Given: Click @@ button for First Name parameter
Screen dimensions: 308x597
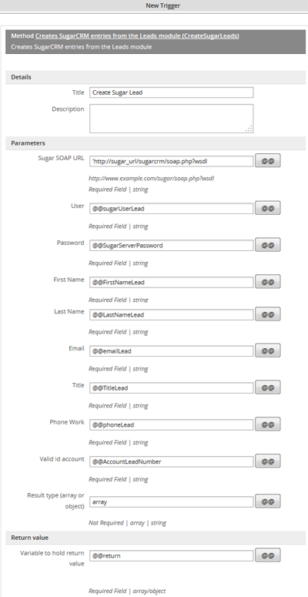Looking at the screenshot, I should tap(268, 282).
